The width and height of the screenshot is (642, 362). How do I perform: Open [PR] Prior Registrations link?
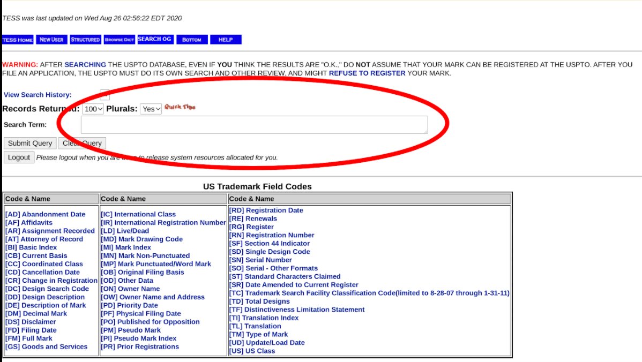point(140,347)
